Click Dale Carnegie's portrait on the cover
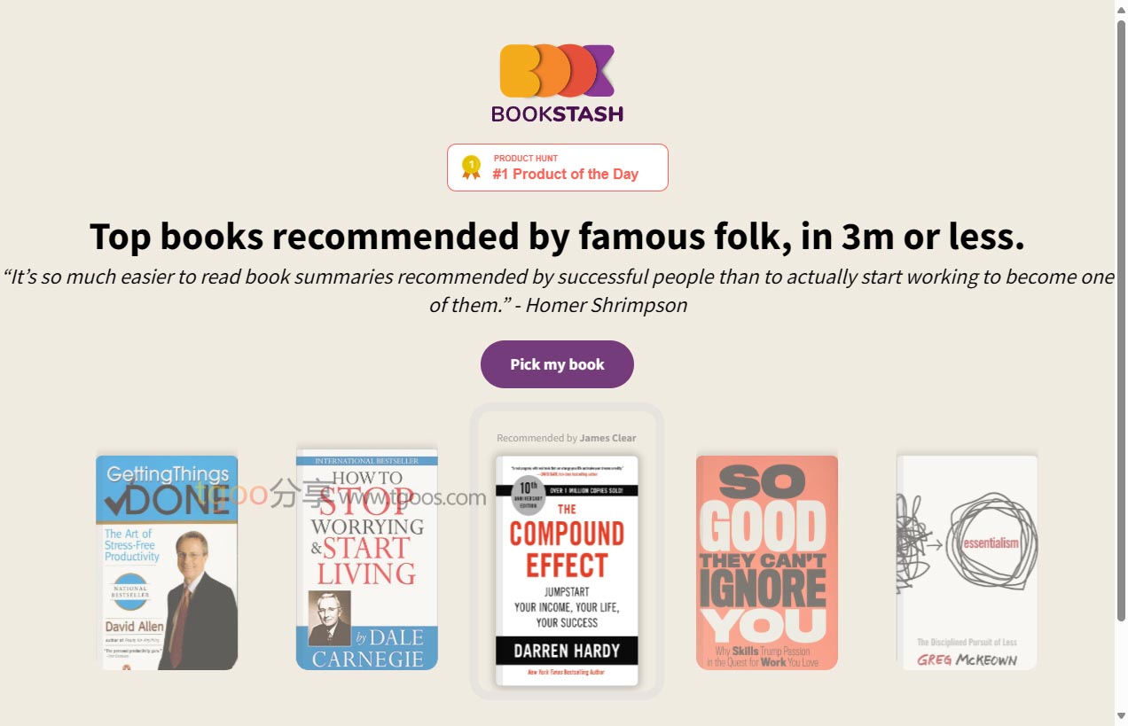This screenshot has width=1128, height=726. [329, 618]
